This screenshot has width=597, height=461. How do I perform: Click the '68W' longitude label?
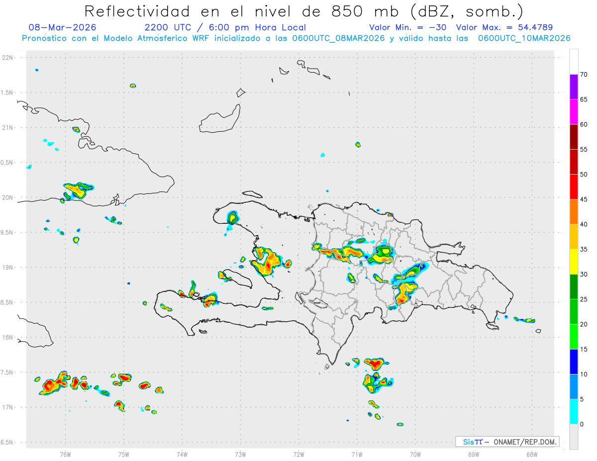pyautogui.click(x=532, y=454)
